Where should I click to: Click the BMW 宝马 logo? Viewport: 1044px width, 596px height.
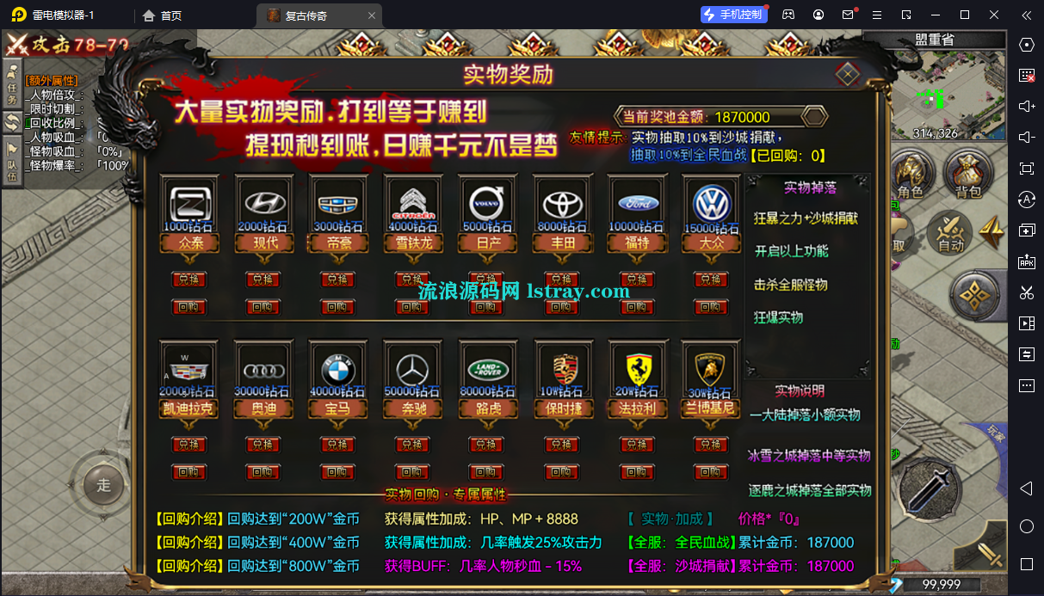tap(337, 369)
